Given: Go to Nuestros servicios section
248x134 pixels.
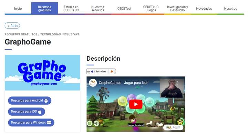Looking at the screenshot, I should coord(97,9).
